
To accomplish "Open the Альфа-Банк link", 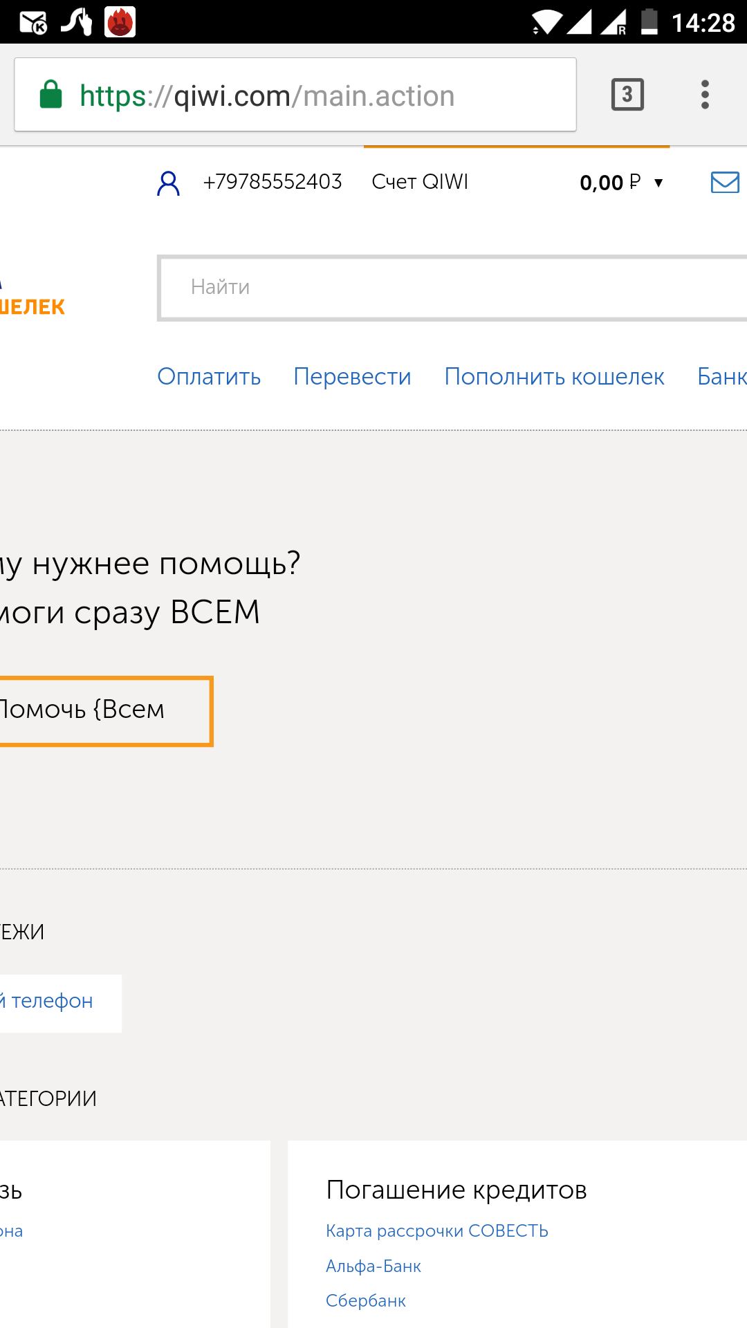I will 373,1266.
